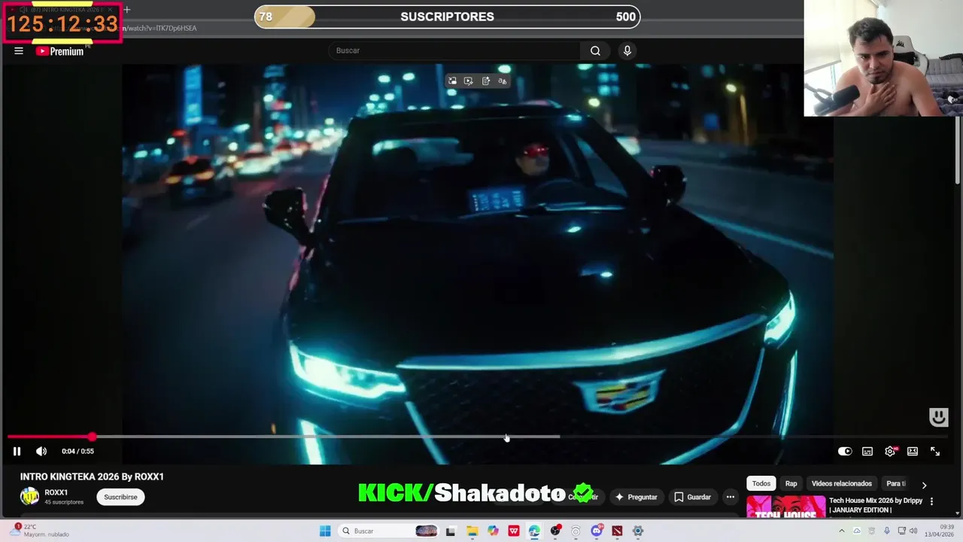Select the Rap filter chip
Screen dimensions: 963x542
tap(791, 483)
